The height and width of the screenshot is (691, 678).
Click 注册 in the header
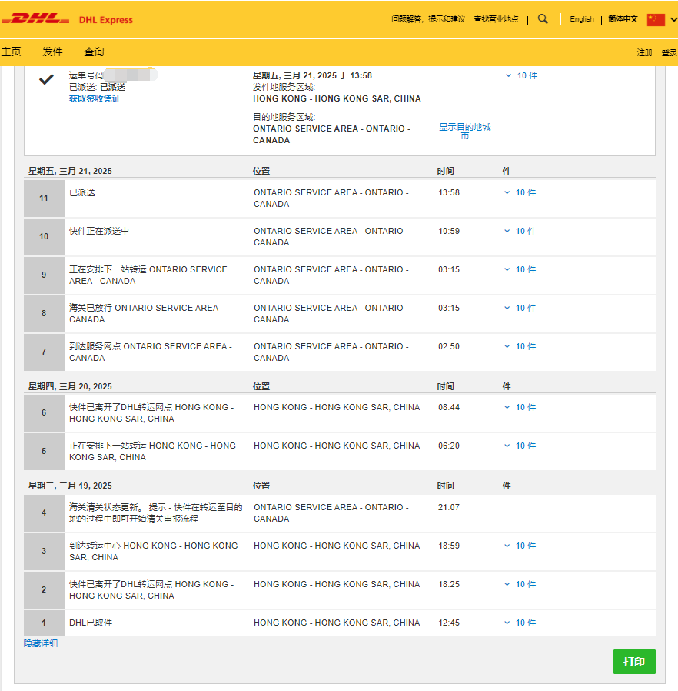click(x=644, y=52)
